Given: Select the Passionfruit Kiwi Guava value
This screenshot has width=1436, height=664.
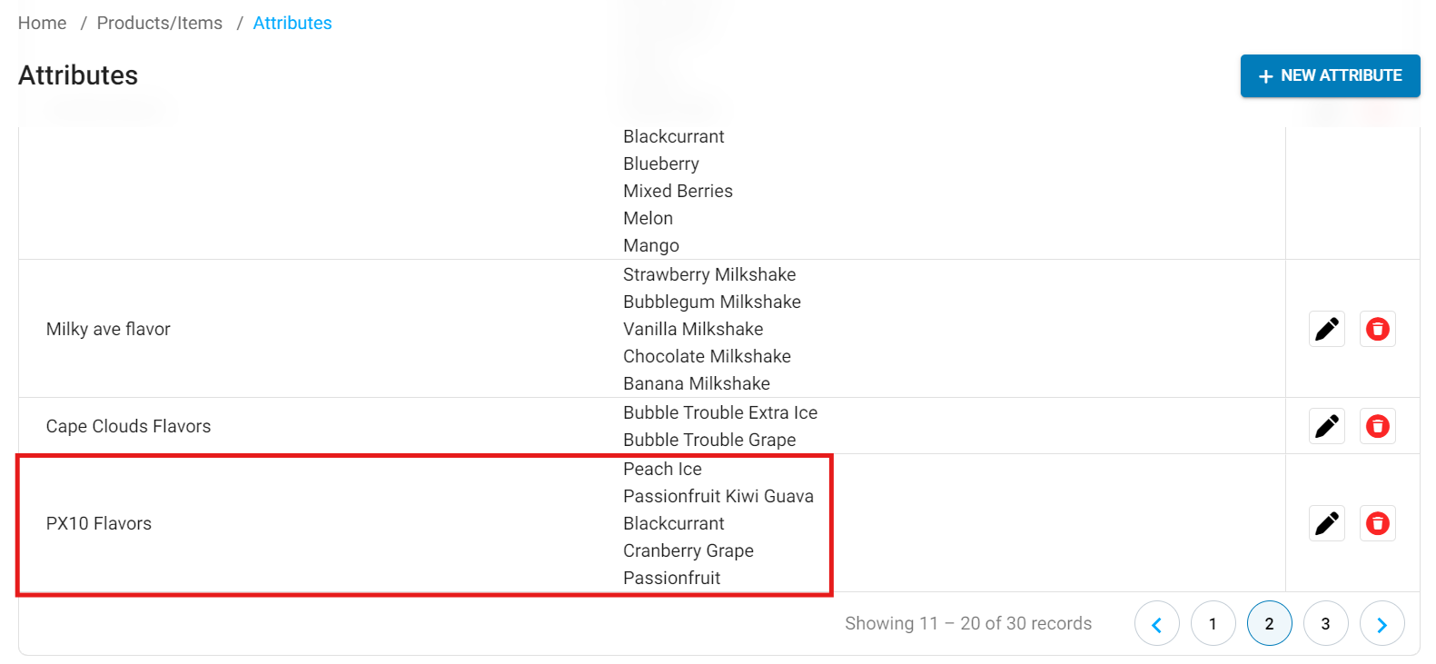Looking at the screenshot, I should (718, 496).
